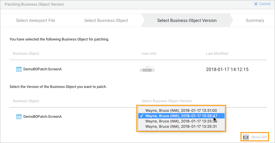
Task: Click Select Business Object Version column header
Action: (167, 101)
